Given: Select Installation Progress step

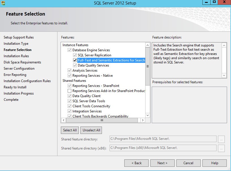Looking at the screenshot, I should click(x=19, y=93).
